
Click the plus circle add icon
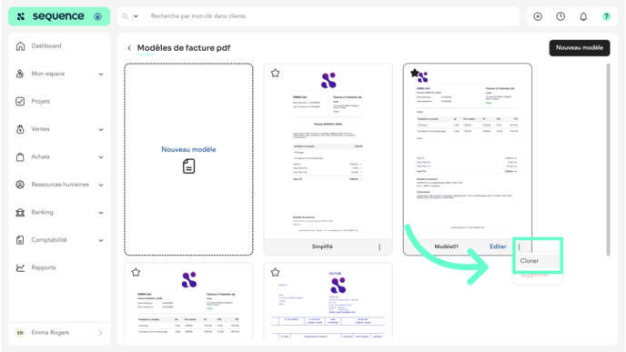pyautogui.click(x=538, y=16)
